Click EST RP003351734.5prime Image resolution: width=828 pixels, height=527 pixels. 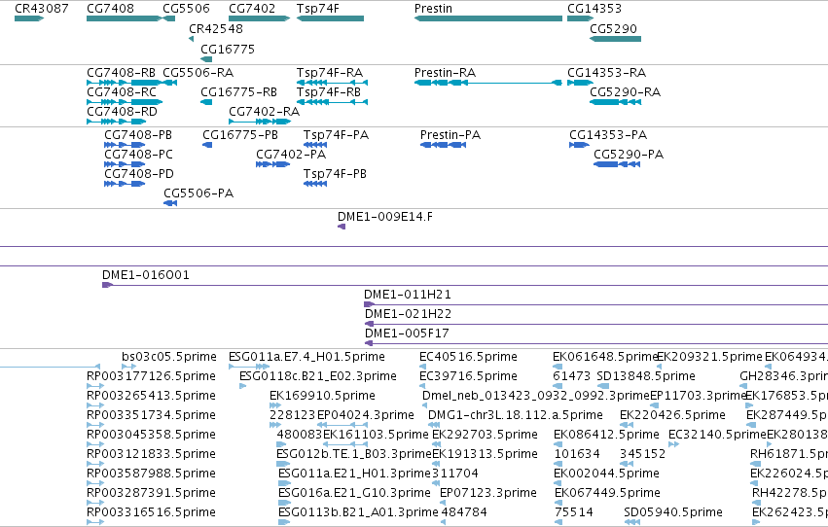[95, 425]
